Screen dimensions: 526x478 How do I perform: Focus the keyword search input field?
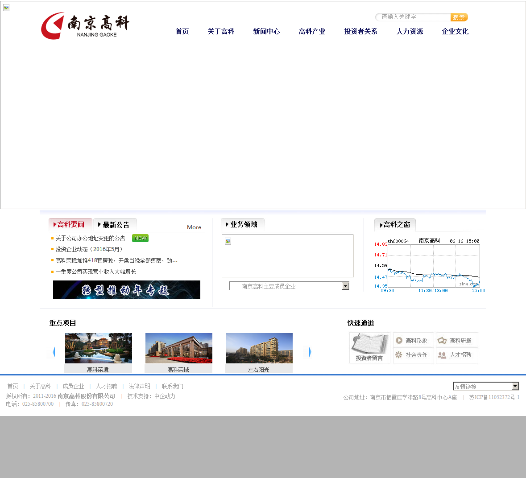click(x=413, y=17)
